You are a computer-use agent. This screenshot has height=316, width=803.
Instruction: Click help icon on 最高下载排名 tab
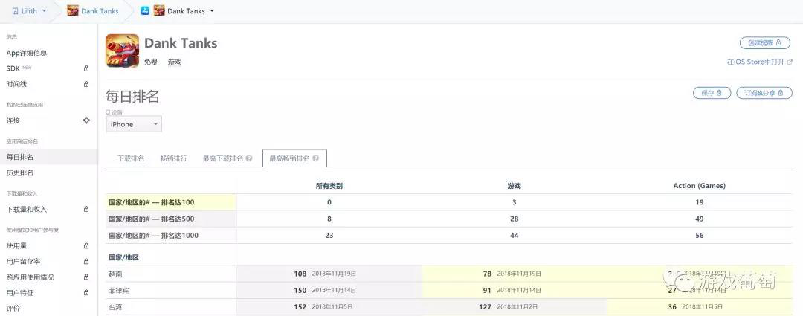click(x=249, y=158)
